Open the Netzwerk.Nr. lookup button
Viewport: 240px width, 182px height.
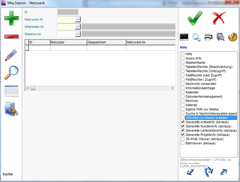coord(78,19)
